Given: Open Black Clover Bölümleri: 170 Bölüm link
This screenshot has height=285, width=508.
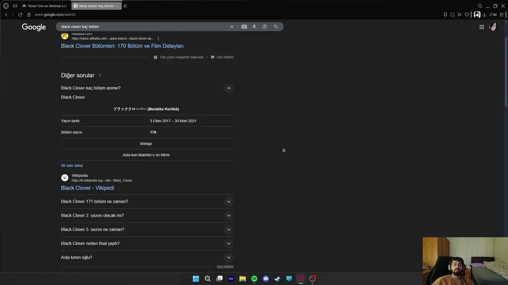Looking at the screenshot, I should point(122,46).
